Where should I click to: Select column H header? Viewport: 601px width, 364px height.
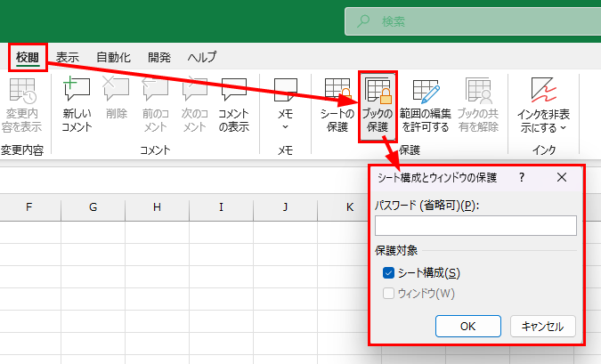click(157, 207)
